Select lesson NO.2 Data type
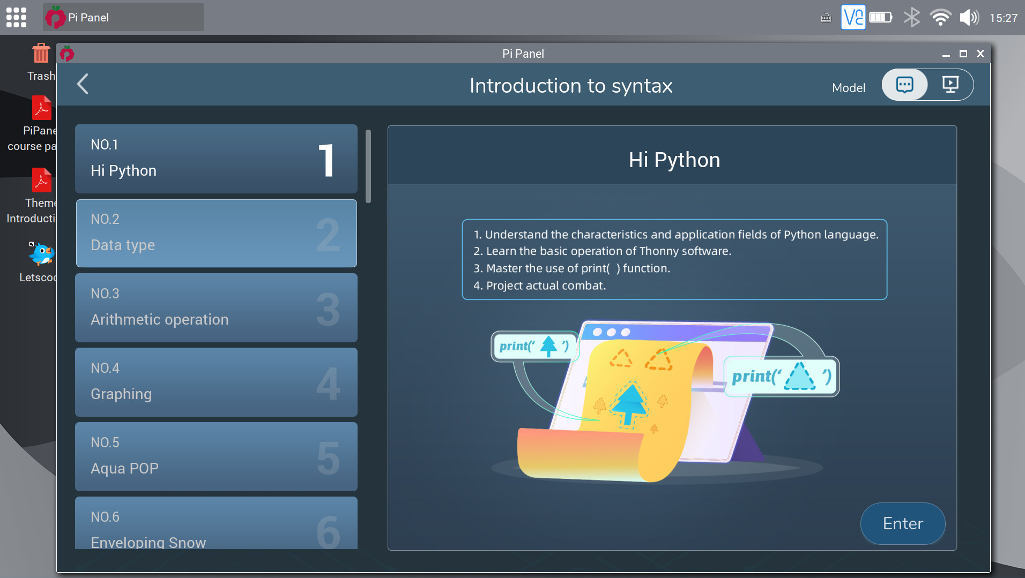Viewport: 1025px width, 578px height. (x=216, y=233)
